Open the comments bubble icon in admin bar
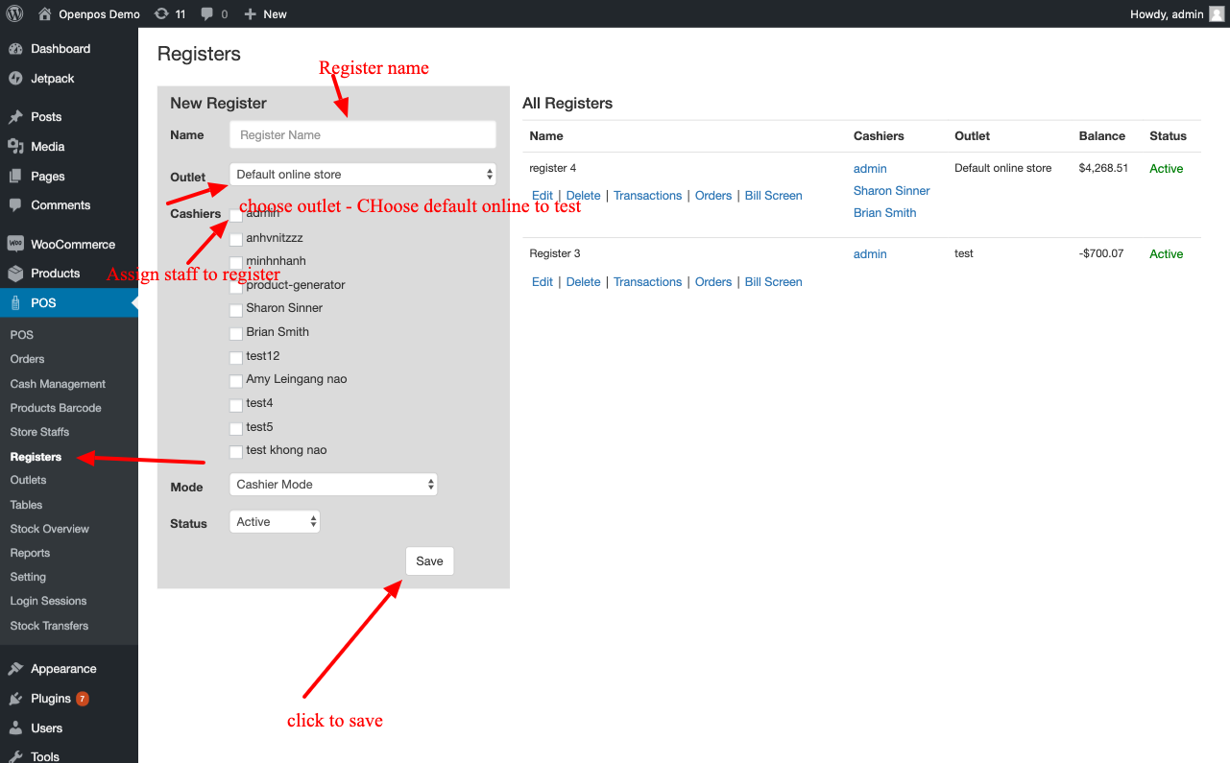 click(x=207, y=13)
